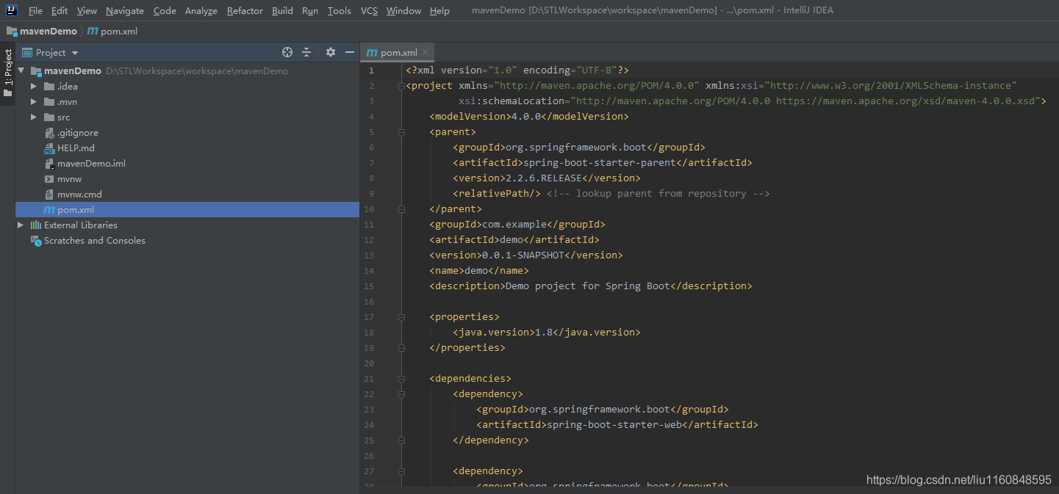Fold the dependency tag at line 22
The height and width of the screenshot is (494, 1059).
[401, 394]
